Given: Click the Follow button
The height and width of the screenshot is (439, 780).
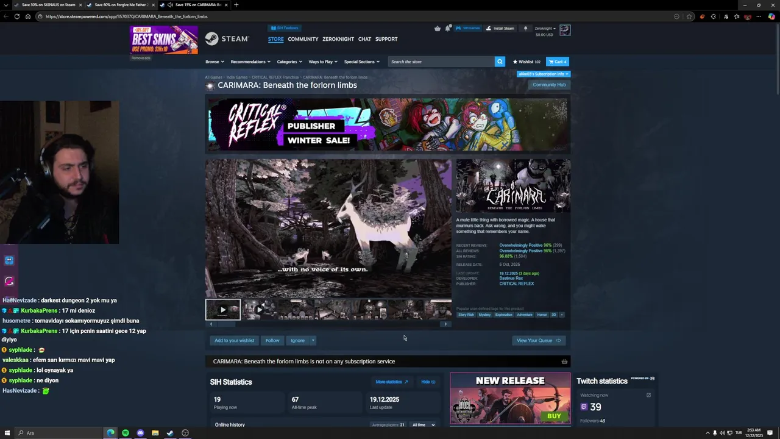Looking at the screenshot, I should (272, 340).
